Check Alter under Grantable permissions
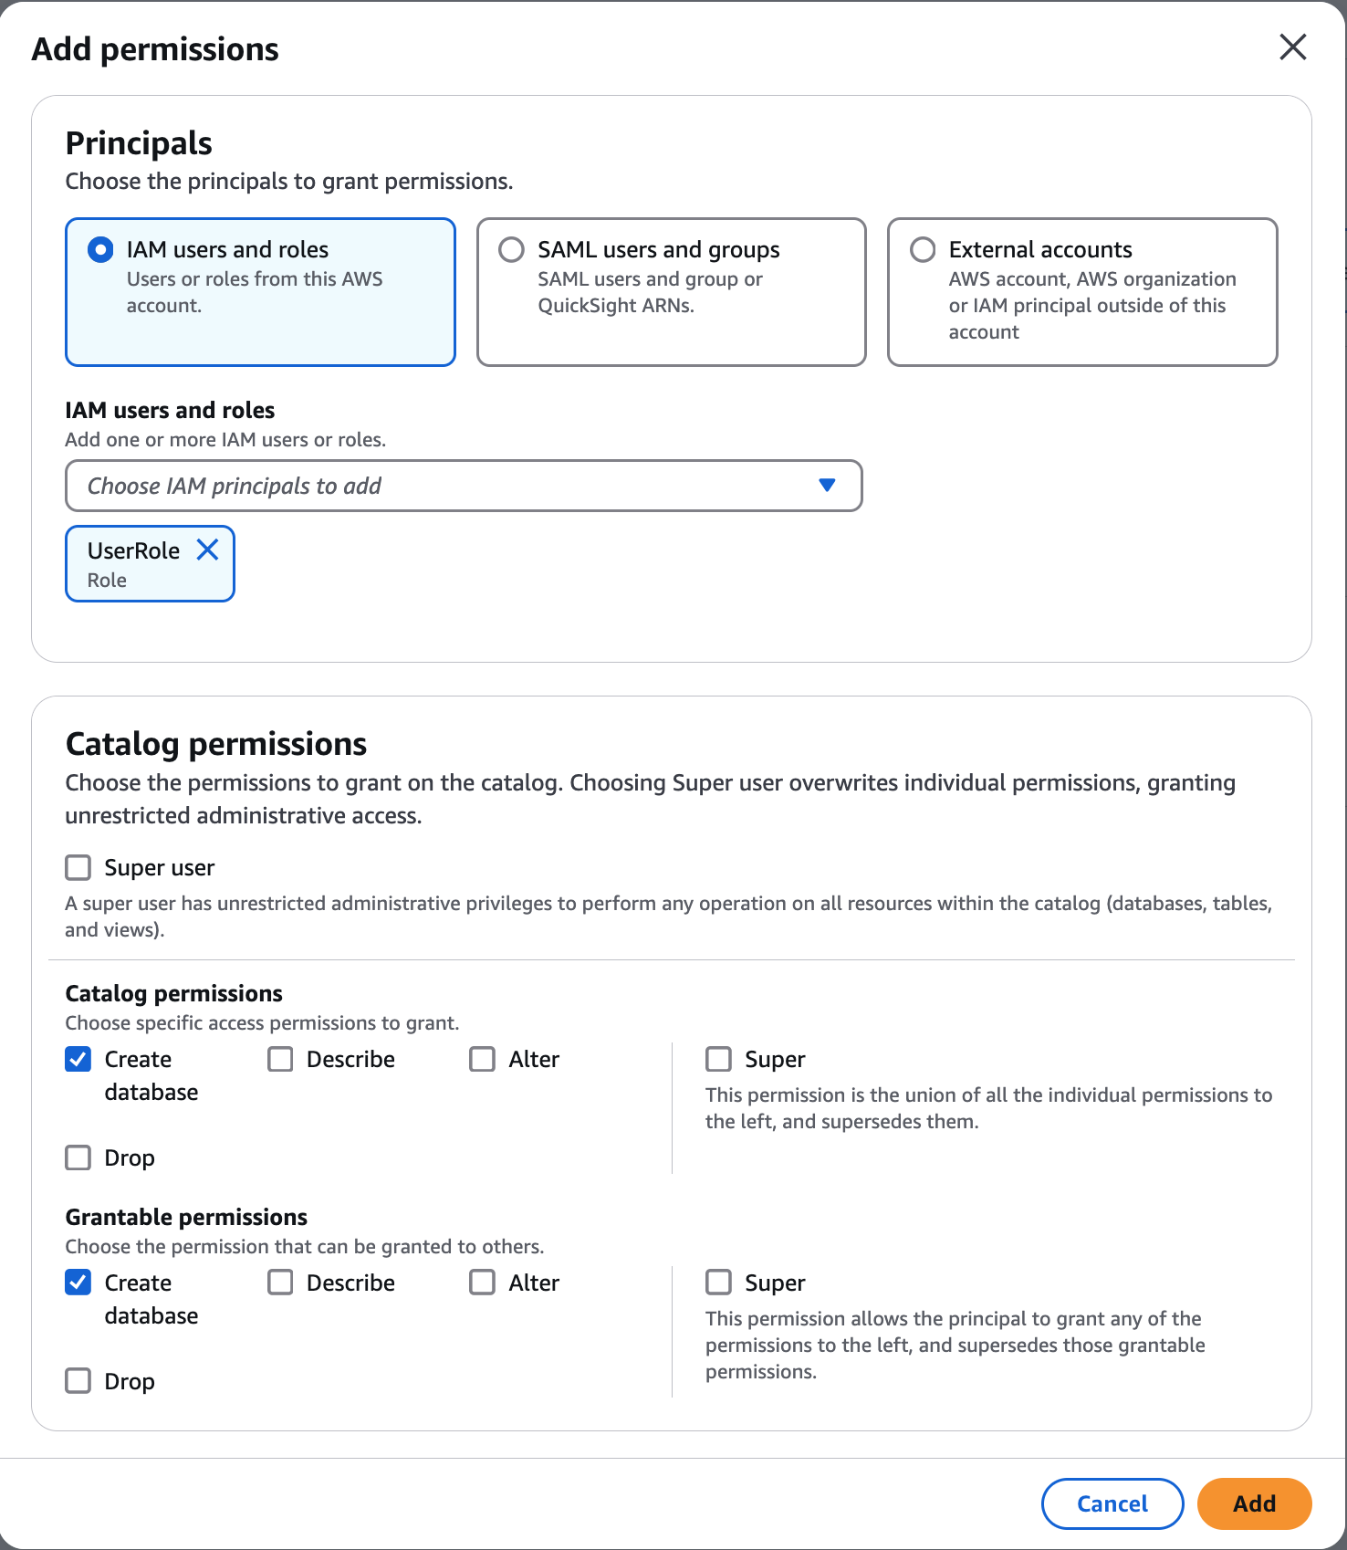This screenshot has width=1347, height=1550. tap(483, 1283)
